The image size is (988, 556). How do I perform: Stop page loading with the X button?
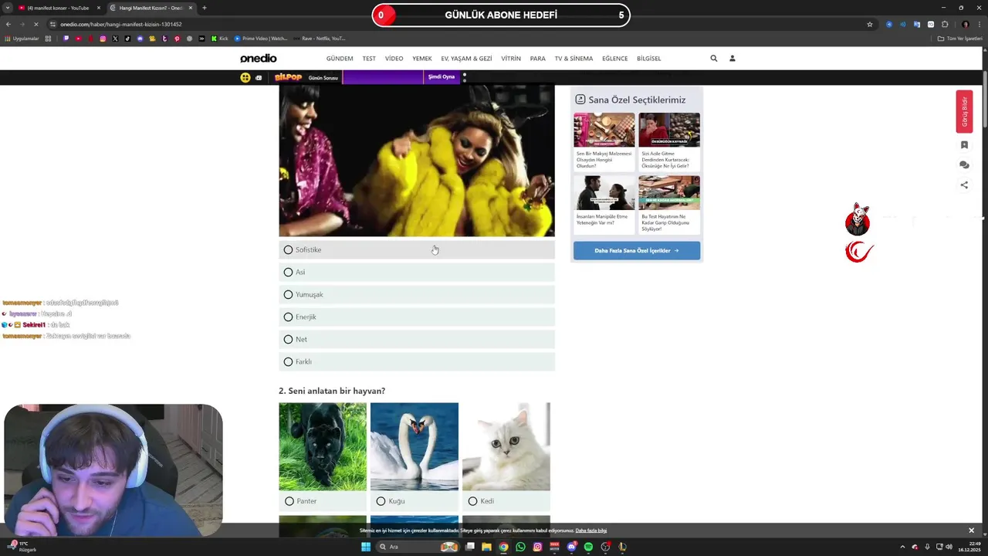(x=36, y=24)
